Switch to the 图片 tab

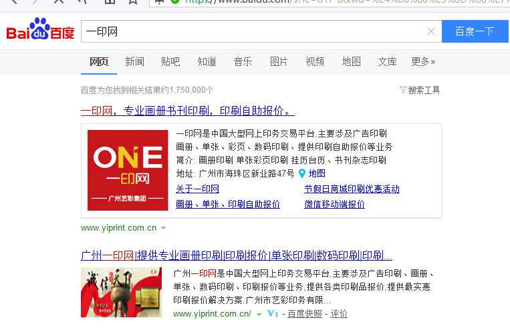(279, 61)
